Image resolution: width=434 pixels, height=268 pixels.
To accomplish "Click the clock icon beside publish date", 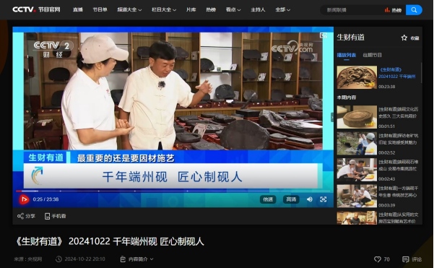I will pyautogui.click(x=58, y=259).
